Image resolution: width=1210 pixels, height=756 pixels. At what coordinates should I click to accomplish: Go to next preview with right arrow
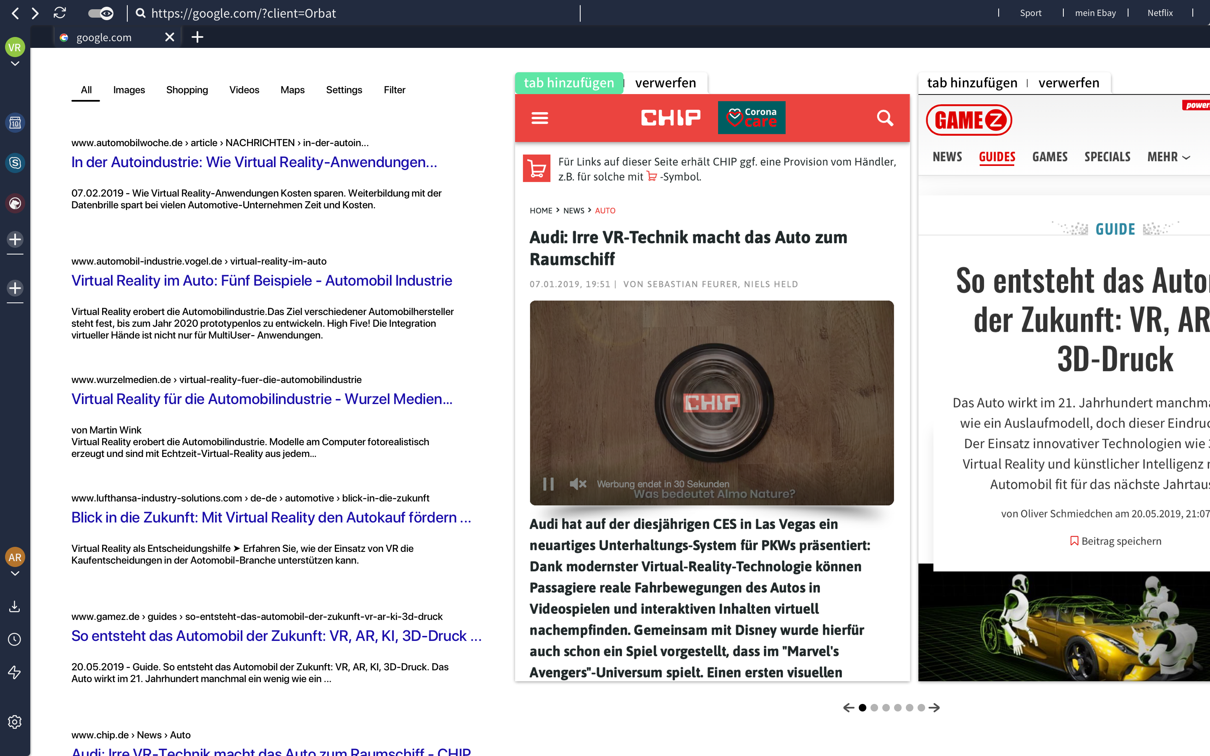[934, 708]
